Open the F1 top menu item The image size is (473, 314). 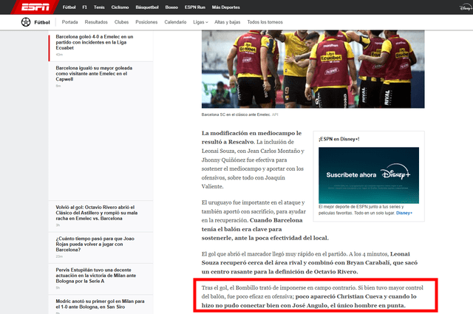[85, 7]
